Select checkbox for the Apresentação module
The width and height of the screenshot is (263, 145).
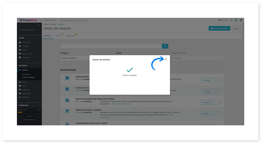point(221,80)
